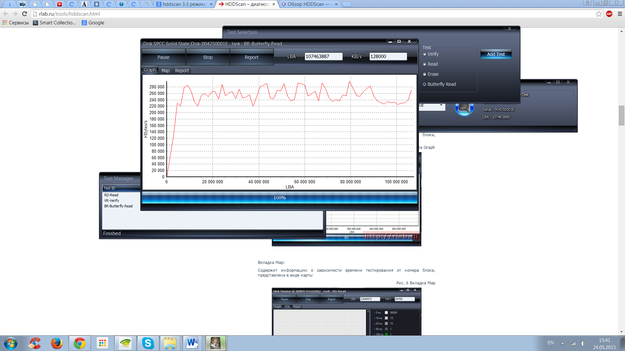Open Skype from the taskbar
The width and height of the screenshot is (625, 351).
pos(148,343)
